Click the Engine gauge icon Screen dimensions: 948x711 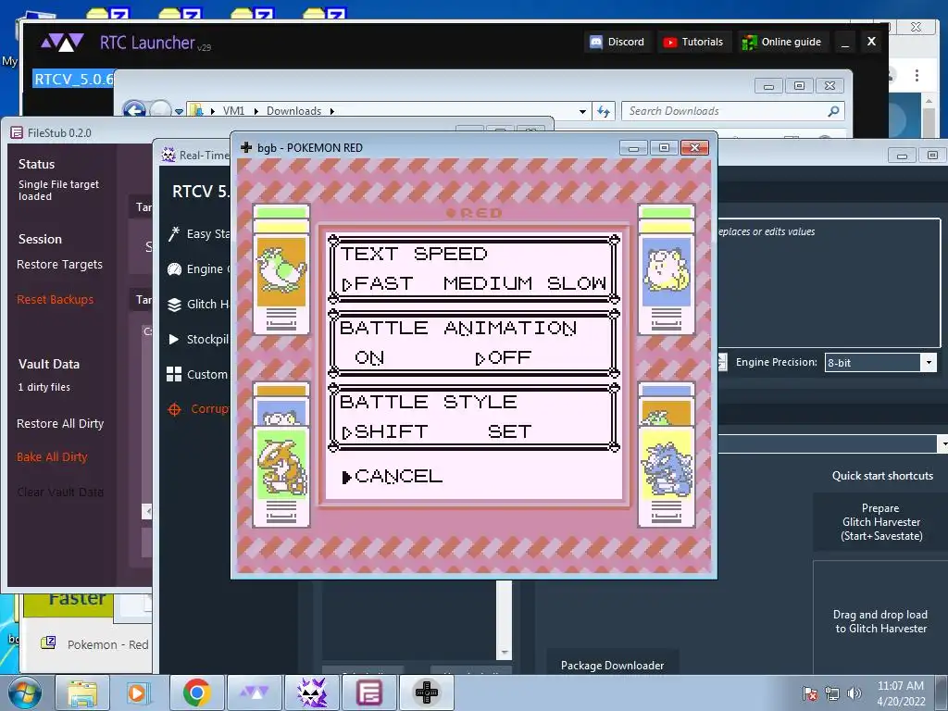coord(174,269)
